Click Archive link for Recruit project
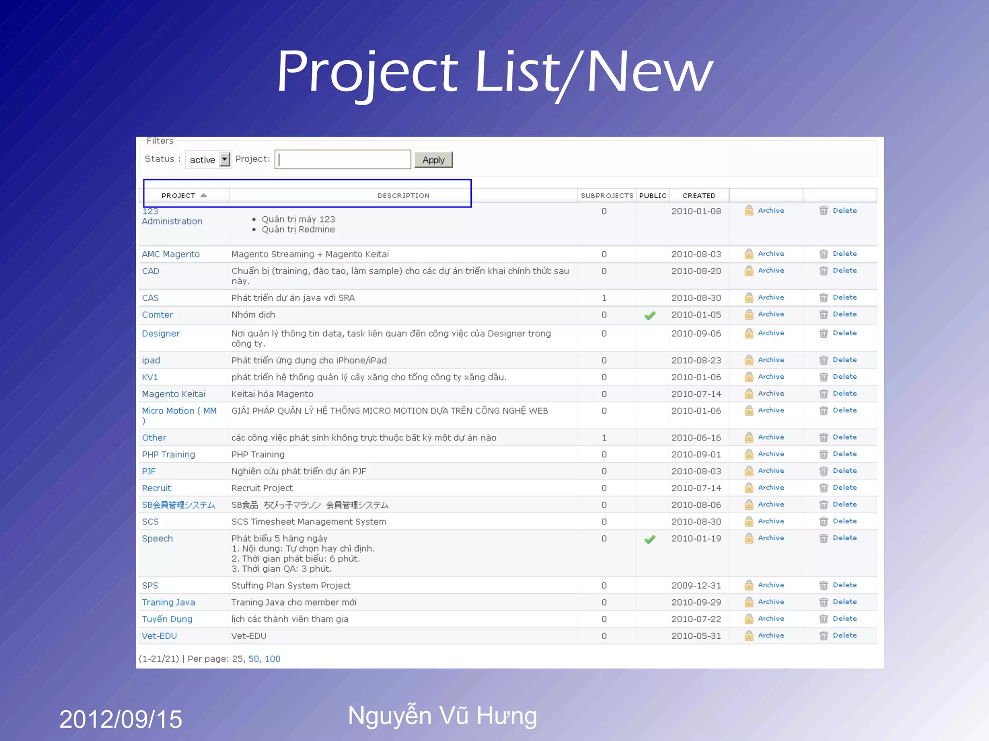989x741 pixels. tap(771, 488)
